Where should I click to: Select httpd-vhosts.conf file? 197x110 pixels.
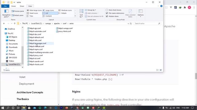pos(35,64)
